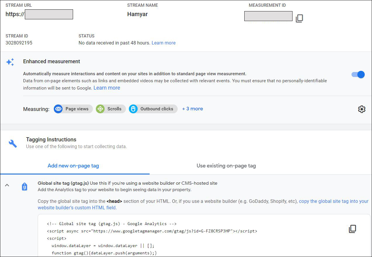This screenshot has width=372, height=257.
Task: Click the Tagging Instructions wrench icon
Action: [13, 143]
